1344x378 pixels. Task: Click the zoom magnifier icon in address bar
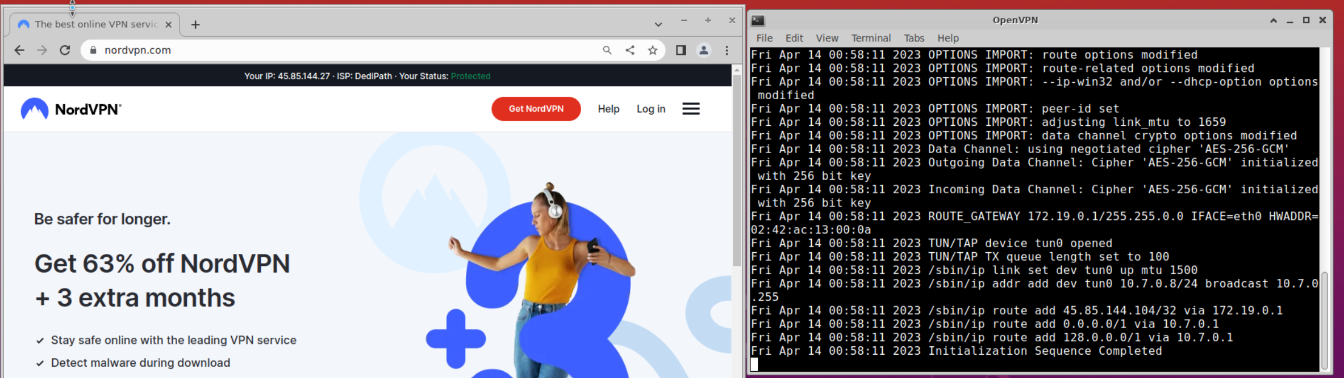tap(607, 50)
